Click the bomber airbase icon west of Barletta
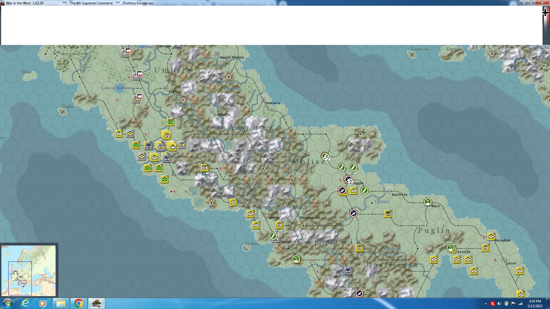 click(365, 190)
